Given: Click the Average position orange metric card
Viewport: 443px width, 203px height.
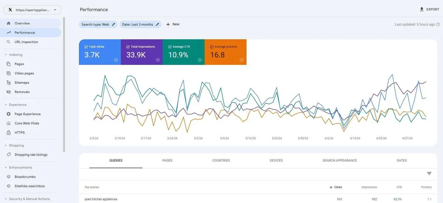Looking at the screenshot, I should 226,52.
